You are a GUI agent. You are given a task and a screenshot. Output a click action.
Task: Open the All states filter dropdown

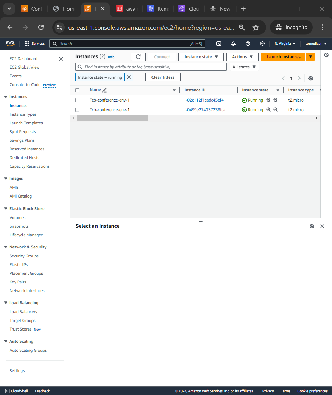(x=244, y=67)
